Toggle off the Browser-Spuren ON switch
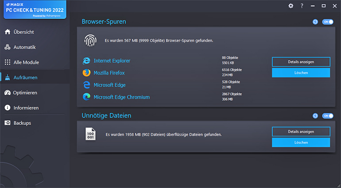 (328, 22)
